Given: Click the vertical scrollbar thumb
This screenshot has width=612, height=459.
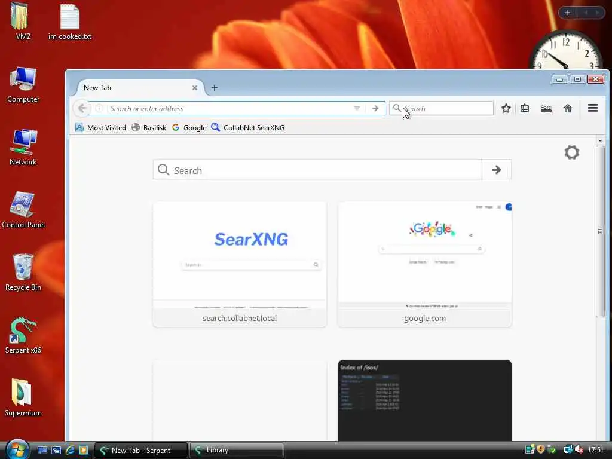Looking at the screenshot, I should tap(600, 231).
